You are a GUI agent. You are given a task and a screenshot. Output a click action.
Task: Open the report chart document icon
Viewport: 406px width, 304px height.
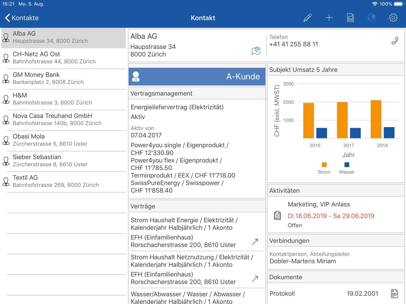tap(351, 18)
